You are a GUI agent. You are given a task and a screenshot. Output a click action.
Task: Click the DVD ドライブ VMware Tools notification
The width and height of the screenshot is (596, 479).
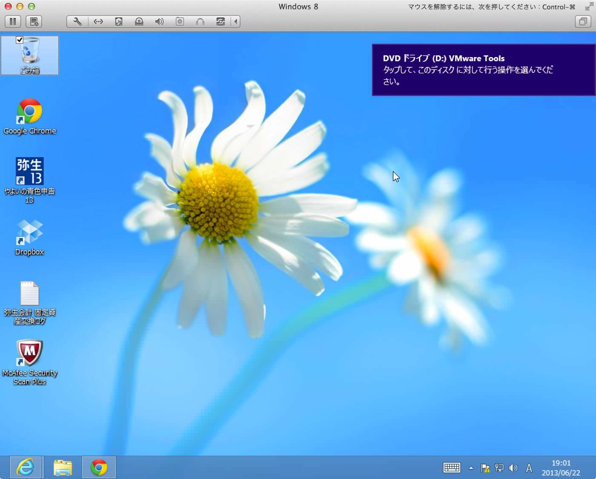point(484,70)
